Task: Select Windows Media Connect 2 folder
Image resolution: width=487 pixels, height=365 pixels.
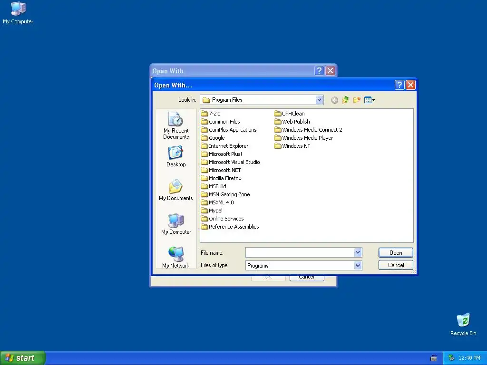Action: click(308, 130)
